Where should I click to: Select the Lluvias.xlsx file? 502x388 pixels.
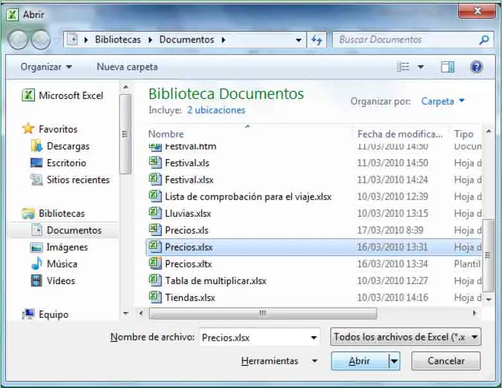pos(188,214)
